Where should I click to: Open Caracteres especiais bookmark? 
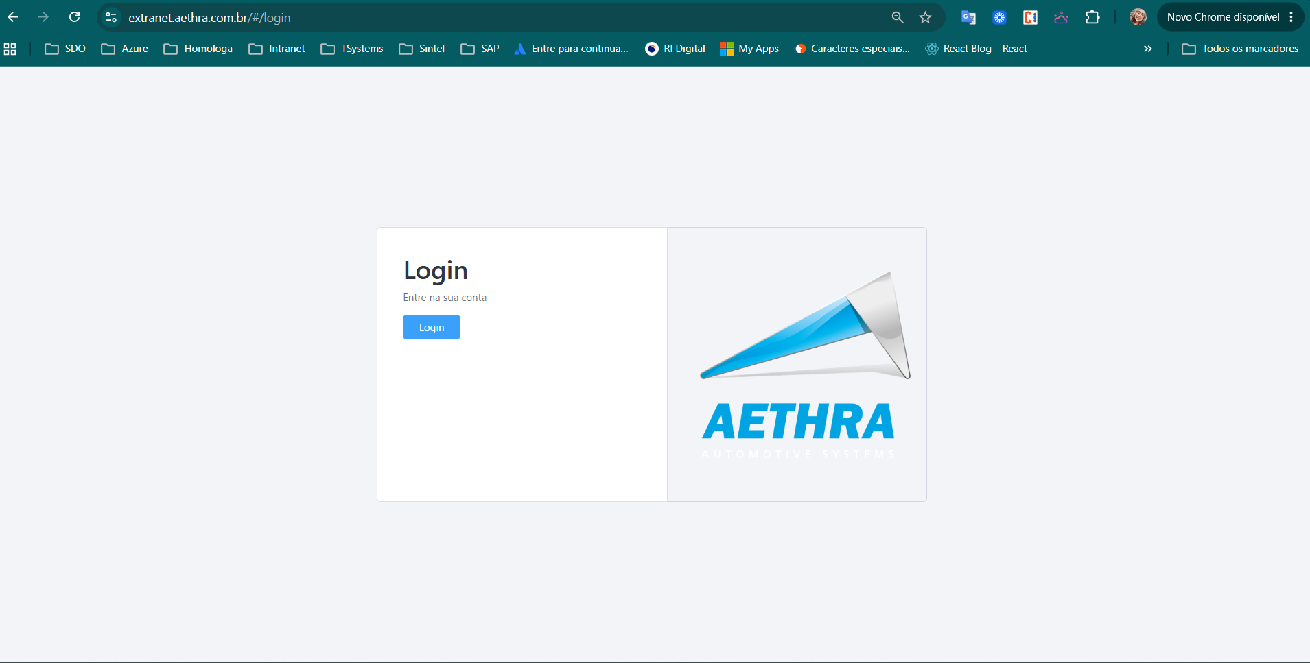point(852,49)
